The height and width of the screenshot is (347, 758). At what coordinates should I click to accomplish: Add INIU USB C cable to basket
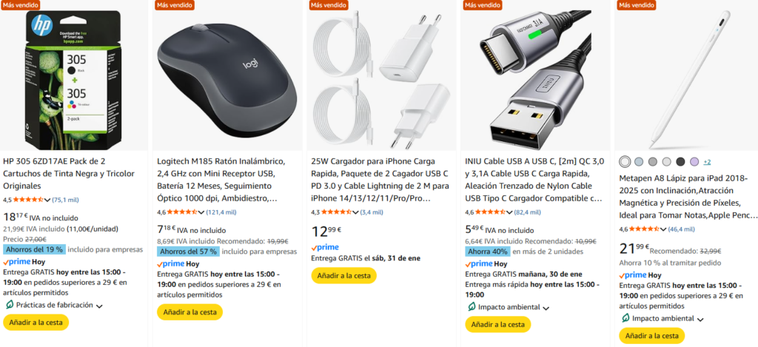tap(497, 324)
